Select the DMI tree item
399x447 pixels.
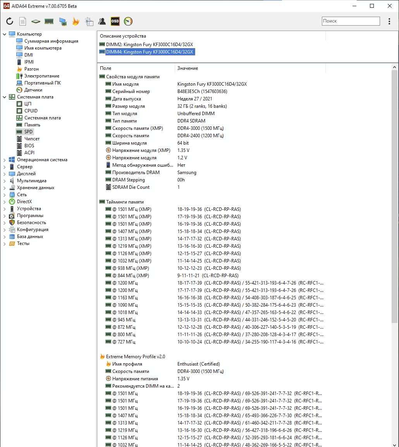click(x=29, y=55)
